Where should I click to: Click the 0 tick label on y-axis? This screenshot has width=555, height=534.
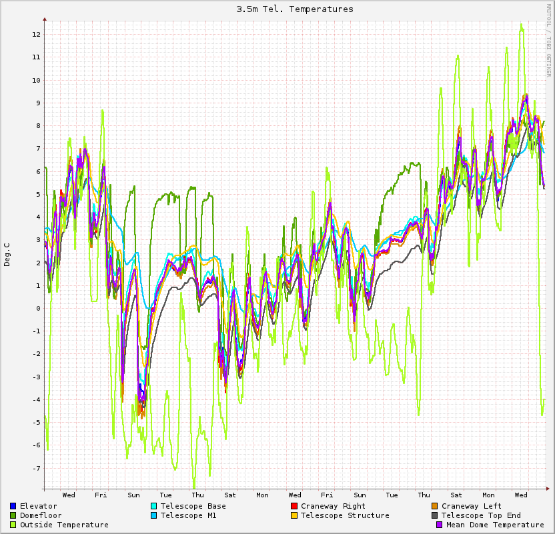(x=39, y=309)
